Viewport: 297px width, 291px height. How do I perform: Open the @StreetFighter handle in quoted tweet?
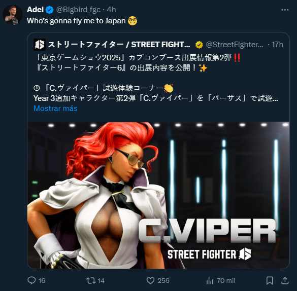pyautogui.click(x=235, y=45)
